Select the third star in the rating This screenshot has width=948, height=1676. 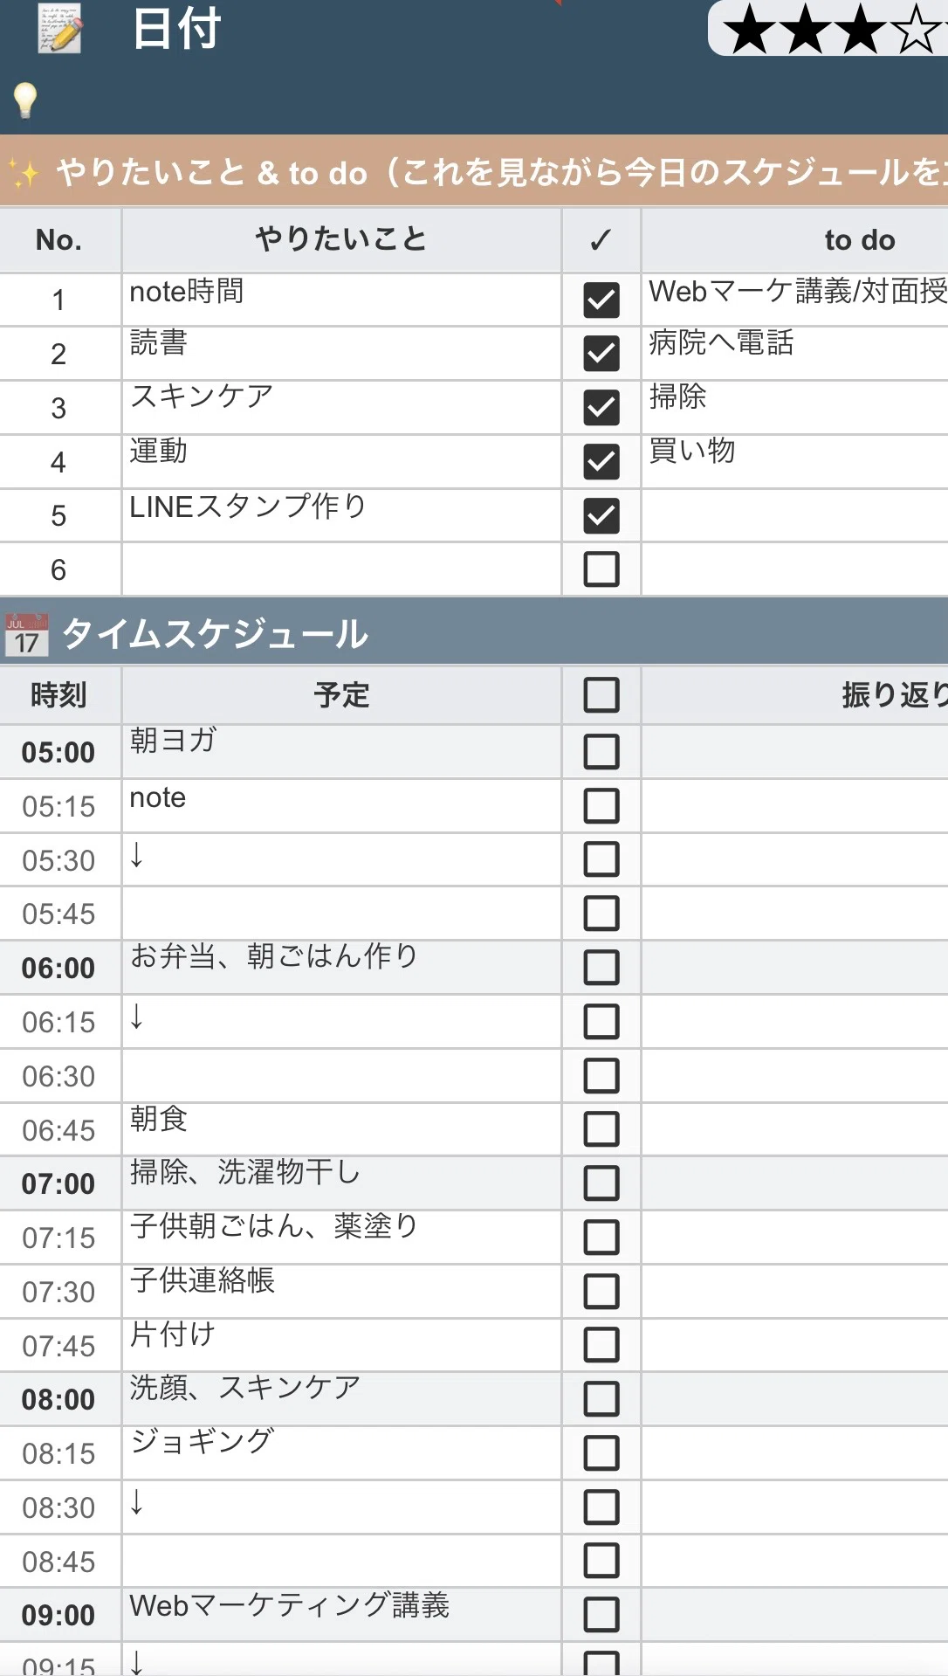pos(862,29)
